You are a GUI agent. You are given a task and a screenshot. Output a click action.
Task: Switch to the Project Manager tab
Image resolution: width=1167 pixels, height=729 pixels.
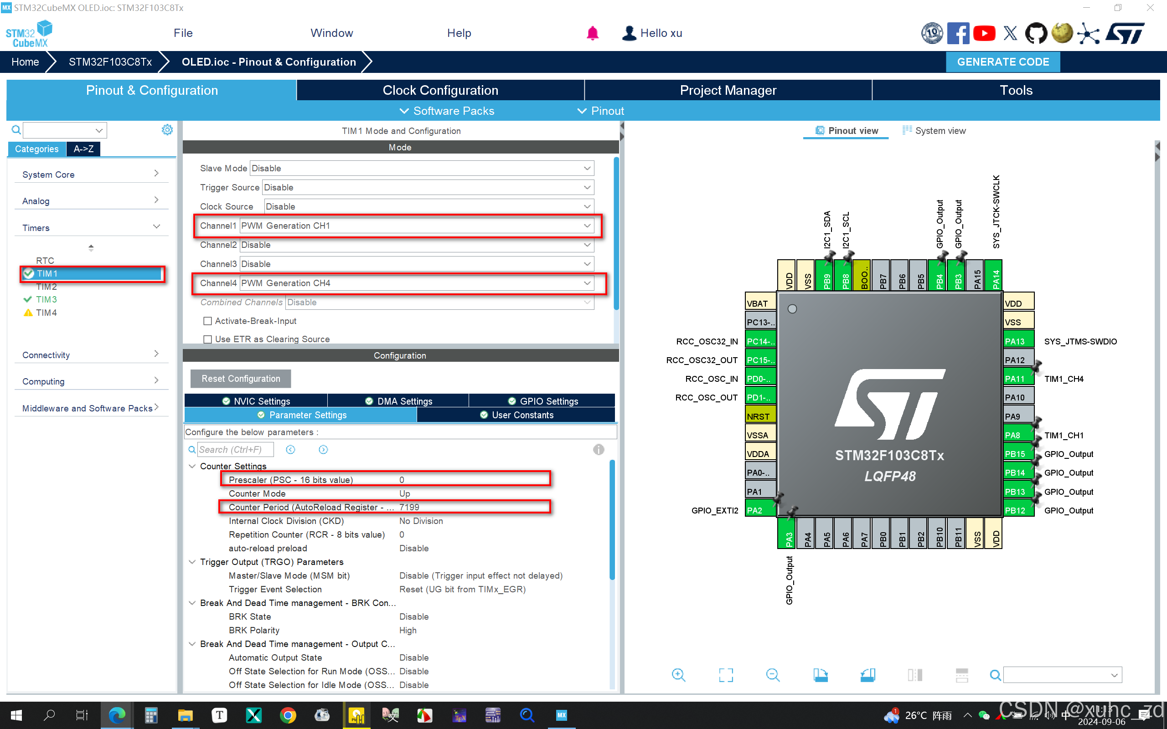tap(728, 90)
